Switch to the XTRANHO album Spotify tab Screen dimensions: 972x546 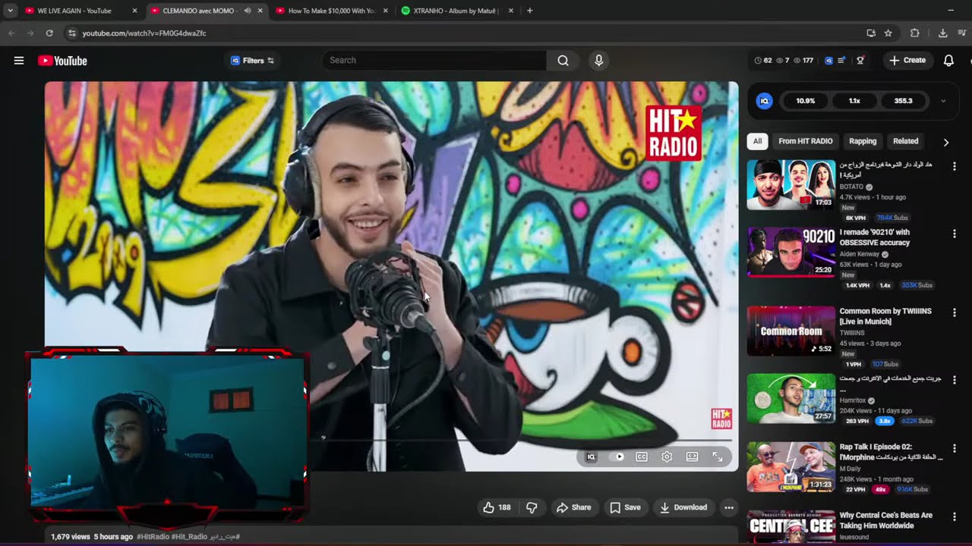(x=456, y=11)
